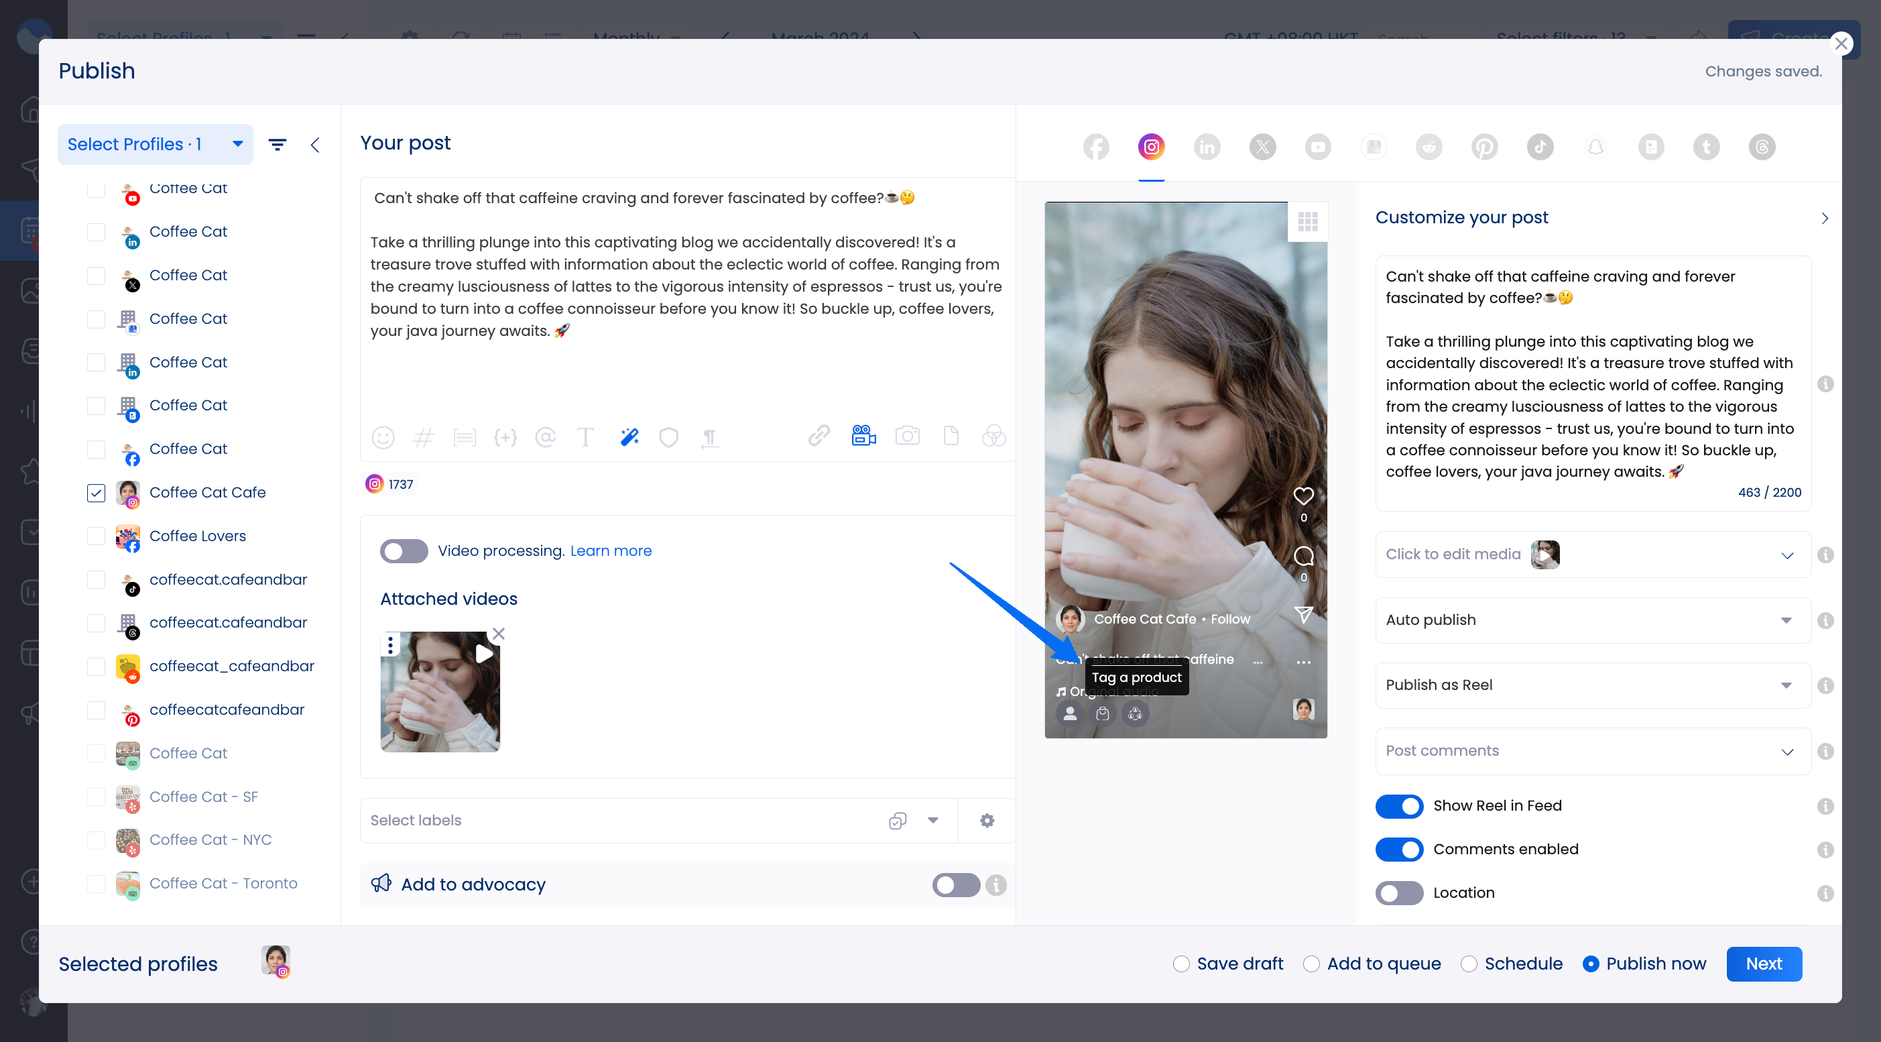Click Follow on the reel preview
The image size is (1881, 1042).
1229,619
